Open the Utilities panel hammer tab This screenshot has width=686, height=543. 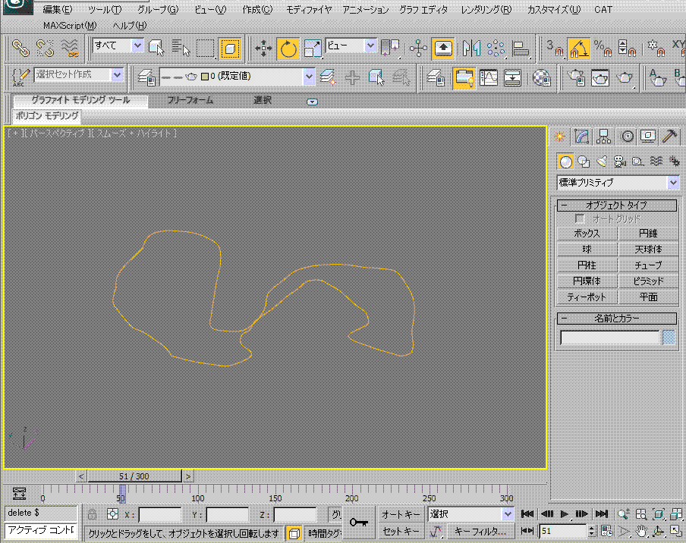point(670,137)
